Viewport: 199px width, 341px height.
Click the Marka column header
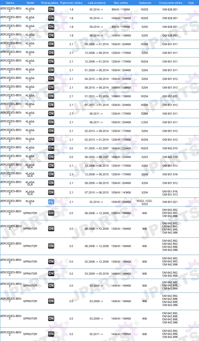coord(10,3)
